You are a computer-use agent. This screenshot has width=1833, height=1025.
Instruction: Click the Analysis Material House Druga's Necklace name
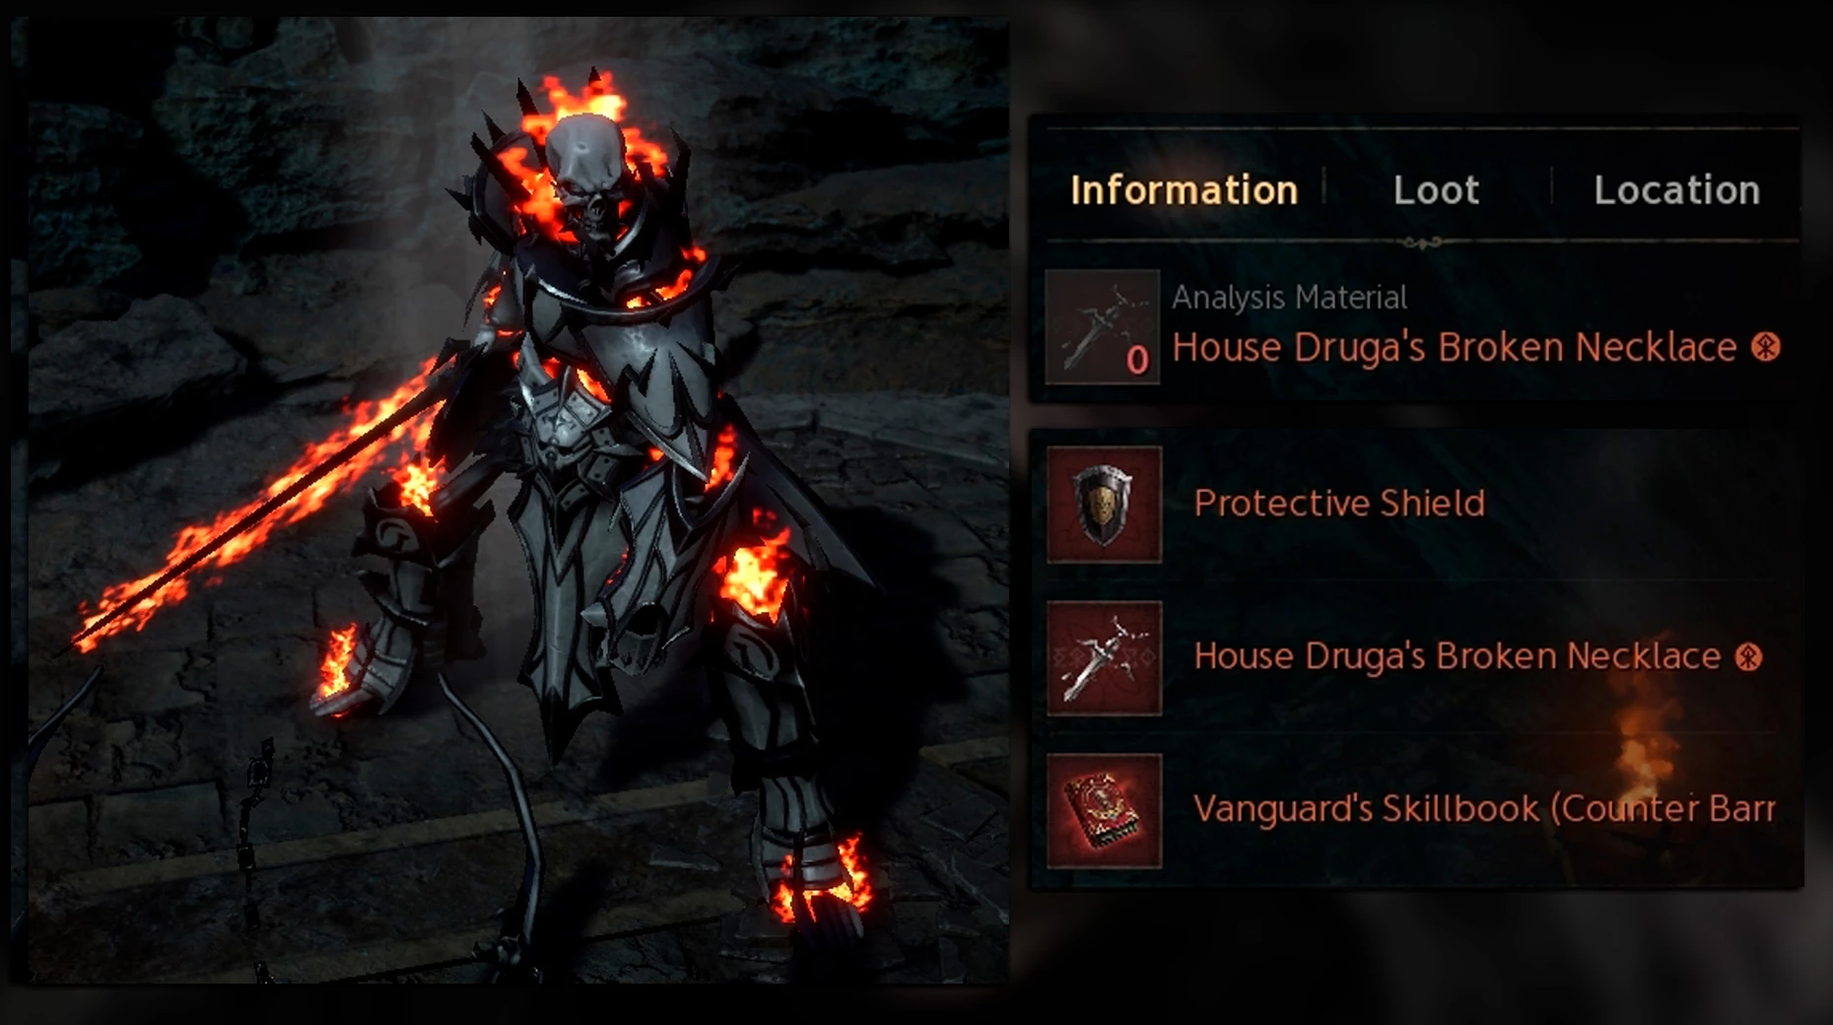[1454, 347]
